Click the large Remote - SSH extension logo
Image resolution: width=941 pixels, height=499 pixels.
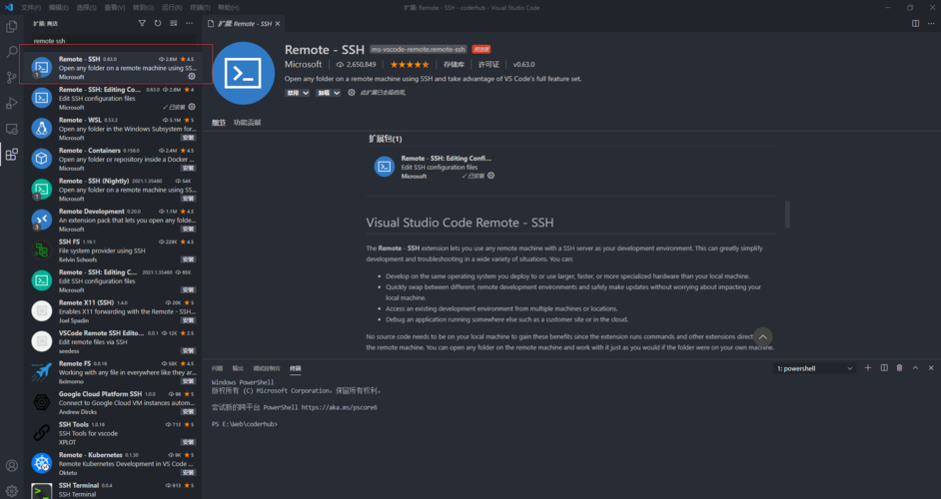pyautogui.click(x=244, y=73)
